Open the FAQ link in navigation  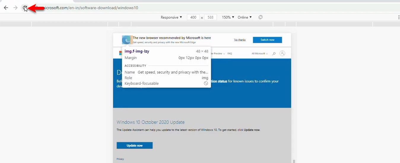pyautogui.click(x=230, y=54)
